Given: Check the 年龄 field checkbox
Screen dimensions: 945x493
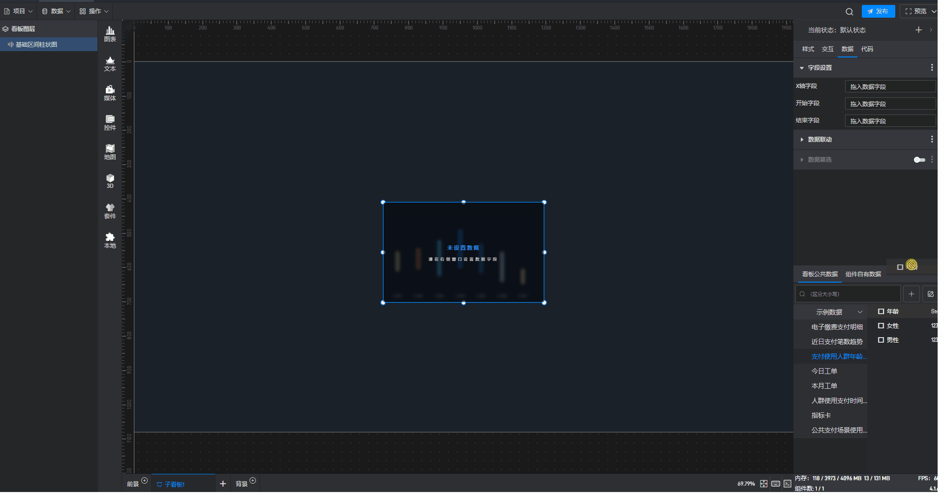Looking at the screenshot, I should pos(881,311).
